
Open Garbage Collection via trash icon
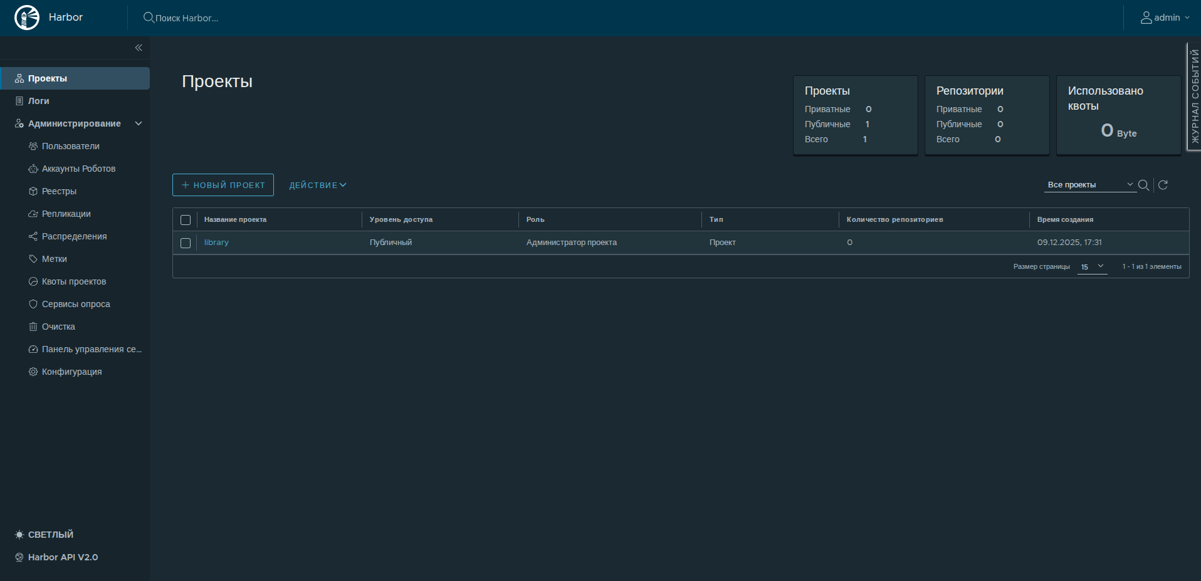[33, 327]
